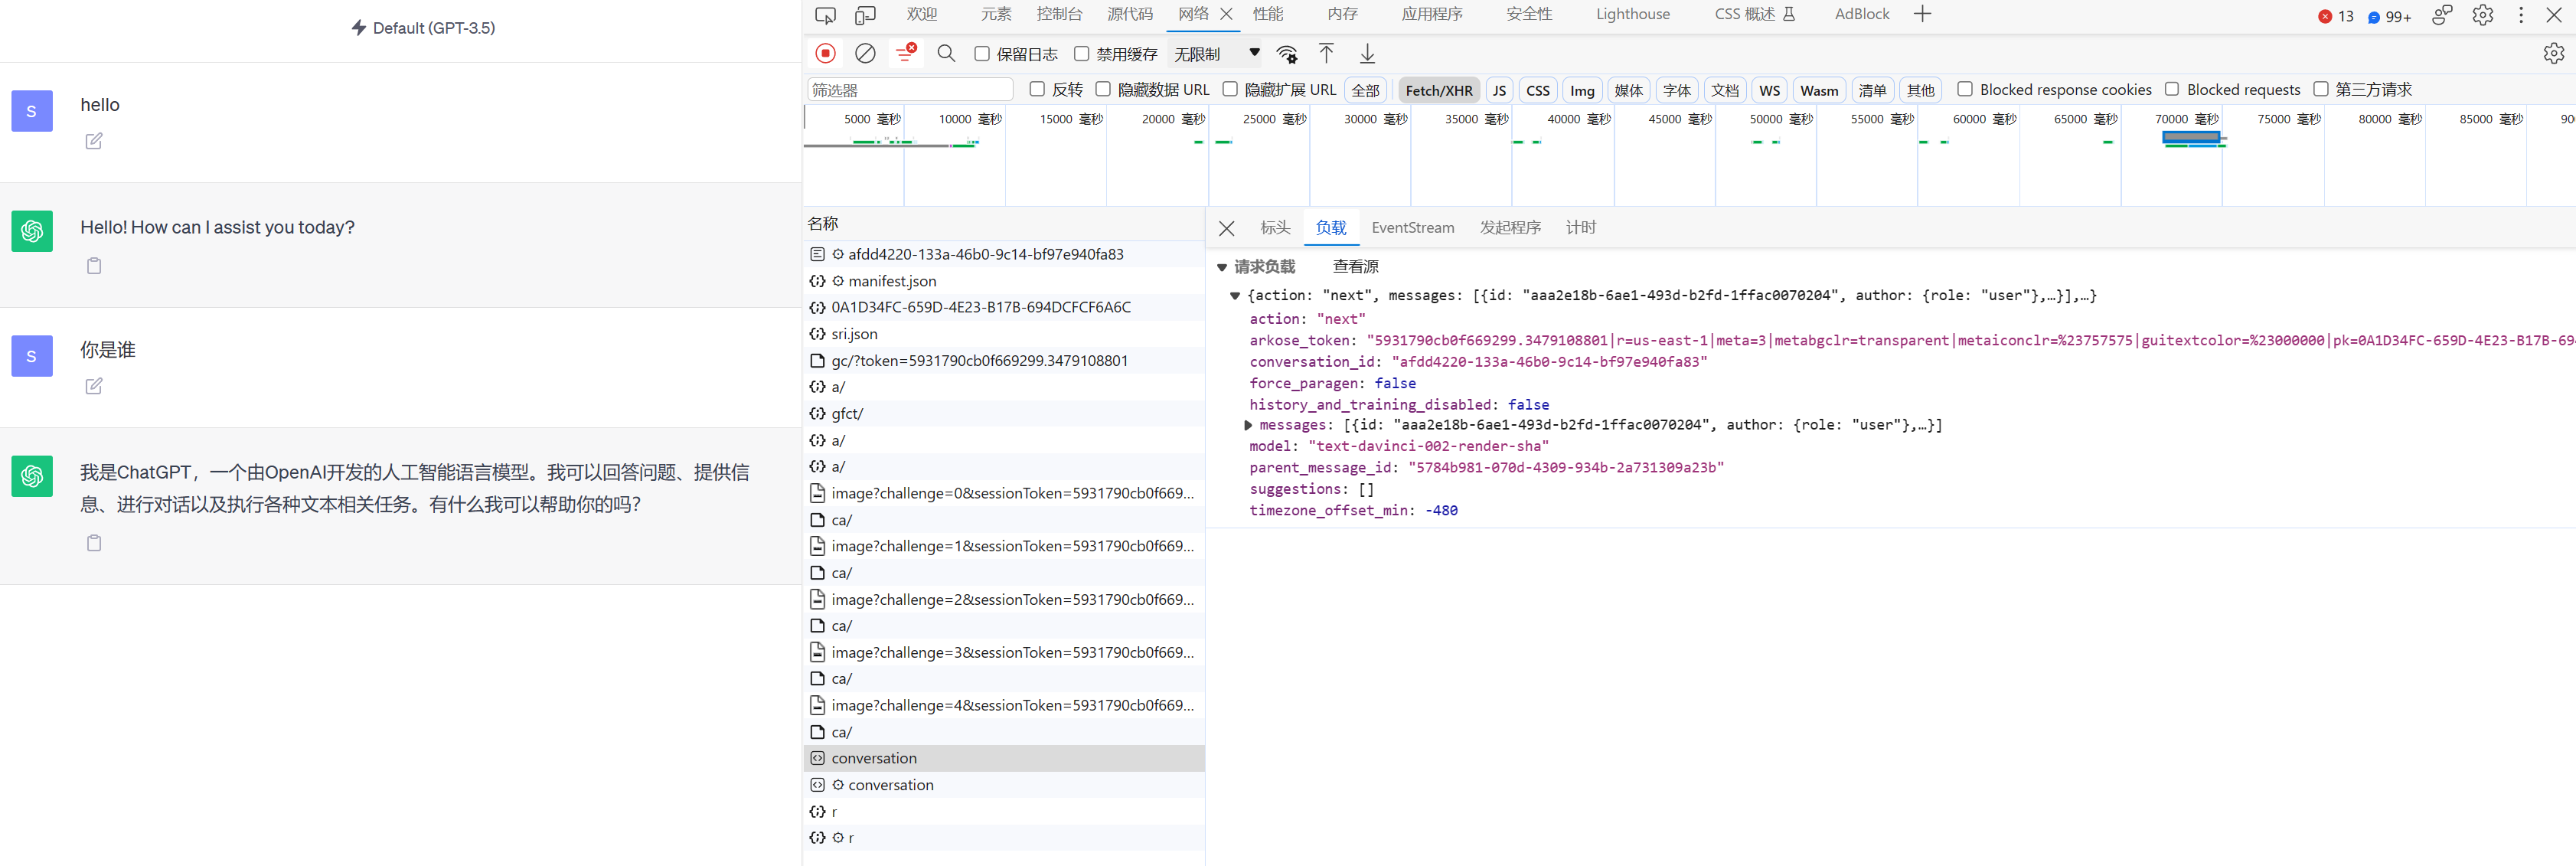This screenshot has height=866, width=2576.
Task: Stop recording the network log
Action: click(825, 53)
